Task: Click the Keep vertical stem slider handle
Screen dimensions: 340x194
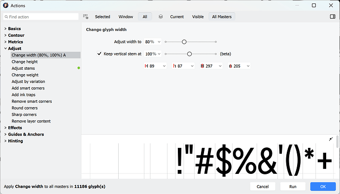Action: (x=189, y=54)
